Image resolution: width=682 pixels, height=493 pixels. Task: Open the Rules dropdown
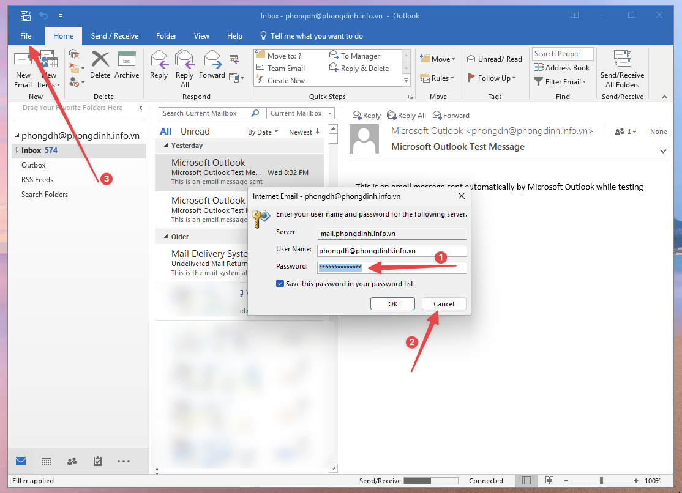[x=437, y=78]
